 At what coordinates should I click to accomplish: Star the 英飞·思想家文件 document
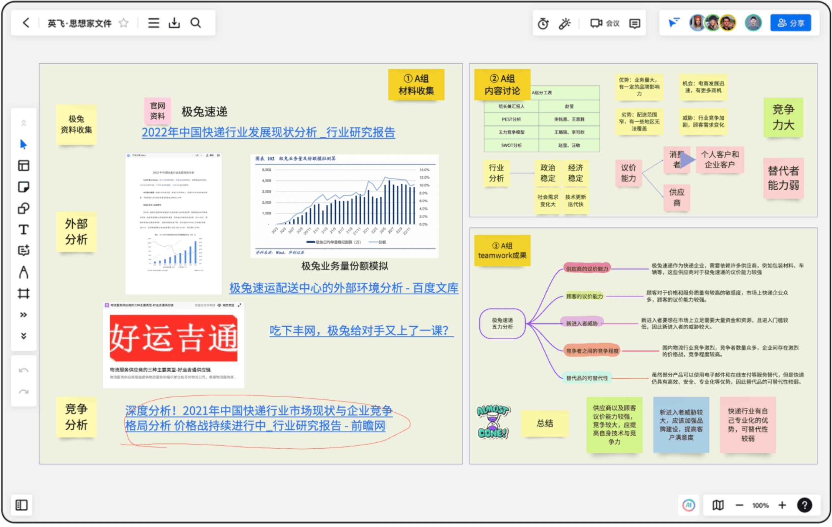pyautogui.click(x=123, y=23)
